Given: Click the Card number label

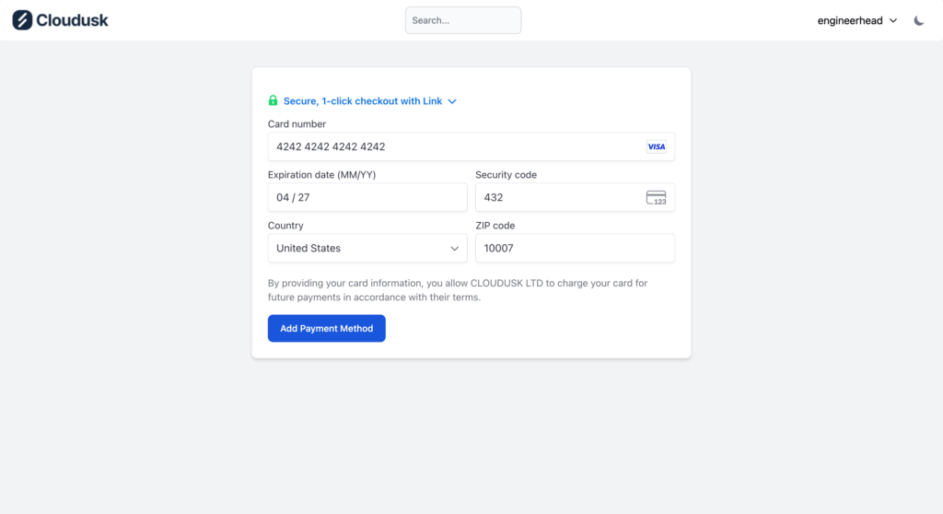Looking at the screenshot, I should (297, 124).
